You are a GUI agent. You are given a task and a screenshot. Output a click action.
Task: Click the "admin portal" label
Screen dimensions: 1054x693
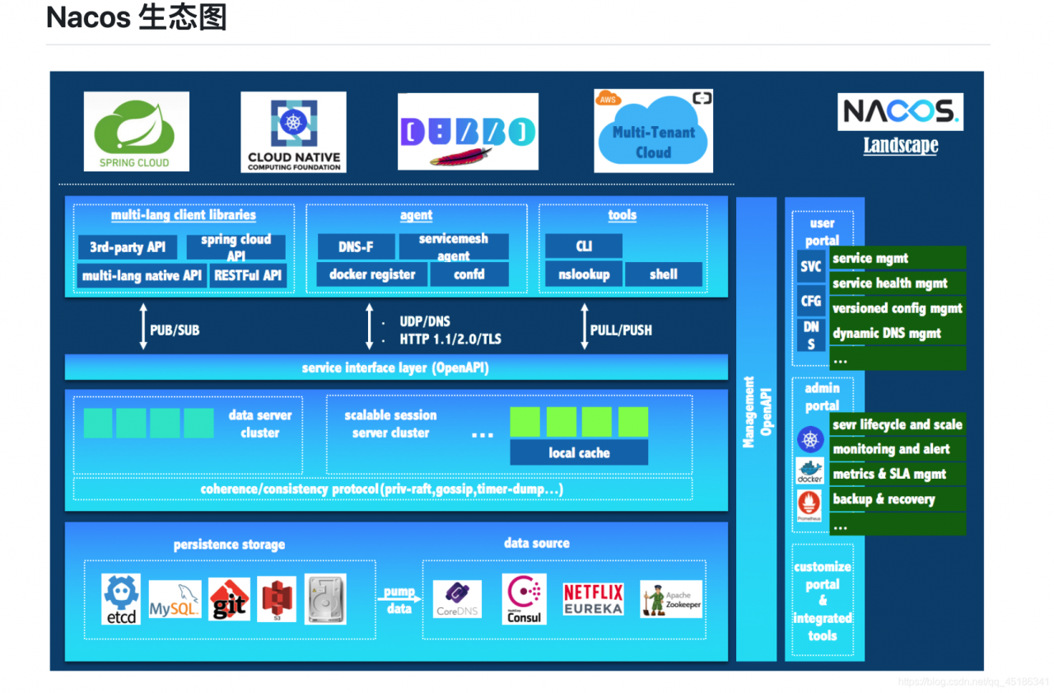tap(822, 396)
